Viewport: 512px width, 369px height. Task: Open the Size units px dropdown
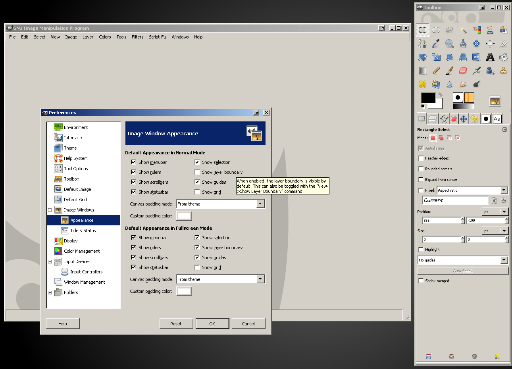[x=495, y=231]
